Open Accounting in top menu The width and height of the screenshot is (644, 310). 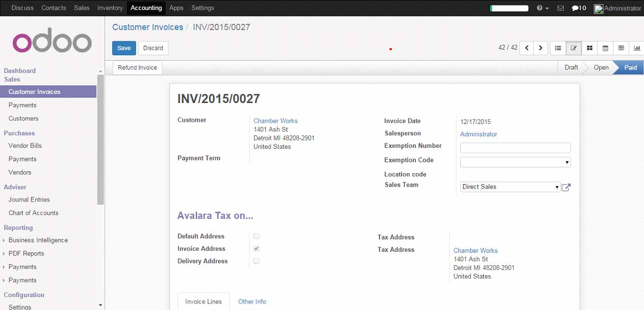pyautogui.click(x=146, y=8)
